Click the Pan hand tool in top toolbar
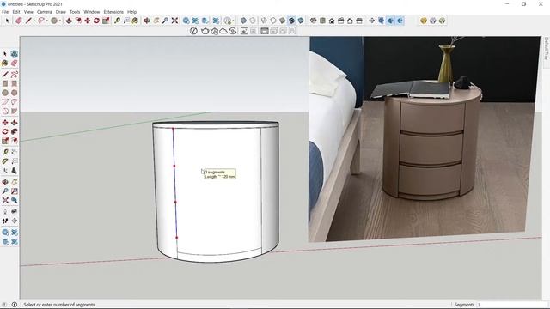Screen dimensions: 550x309 [x=156, y=21]
